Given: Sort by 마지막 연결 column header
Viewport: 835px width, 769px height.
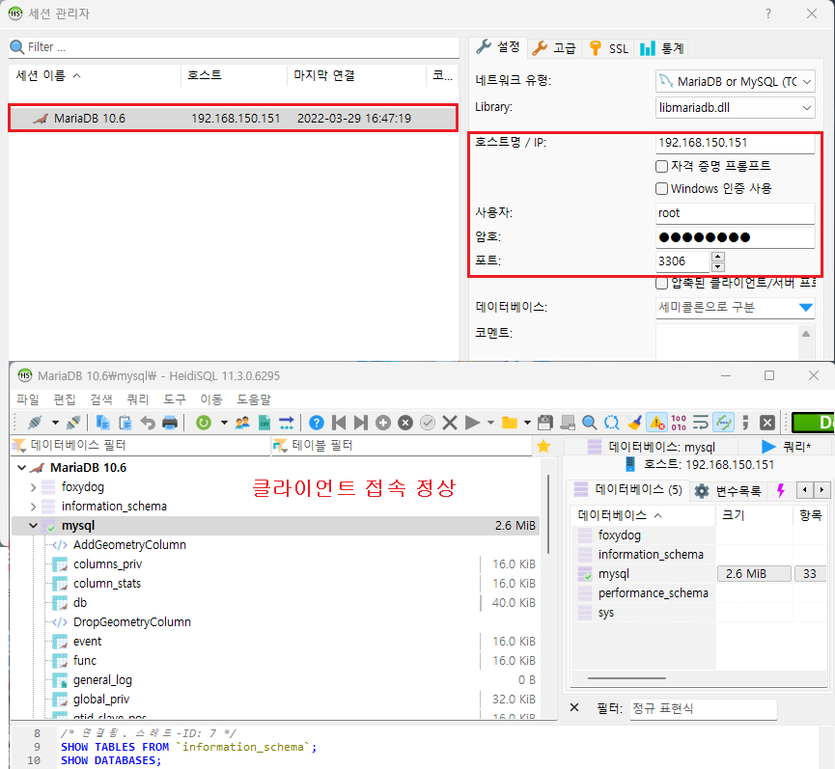Looking at the screenshot, I should [x=356, y=75].
